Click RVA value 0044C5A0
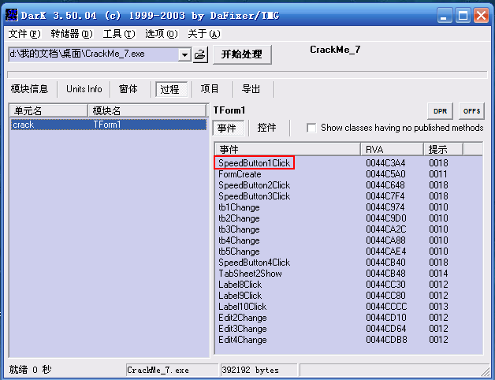Viewport: 495px width, 380px height. 385,174
